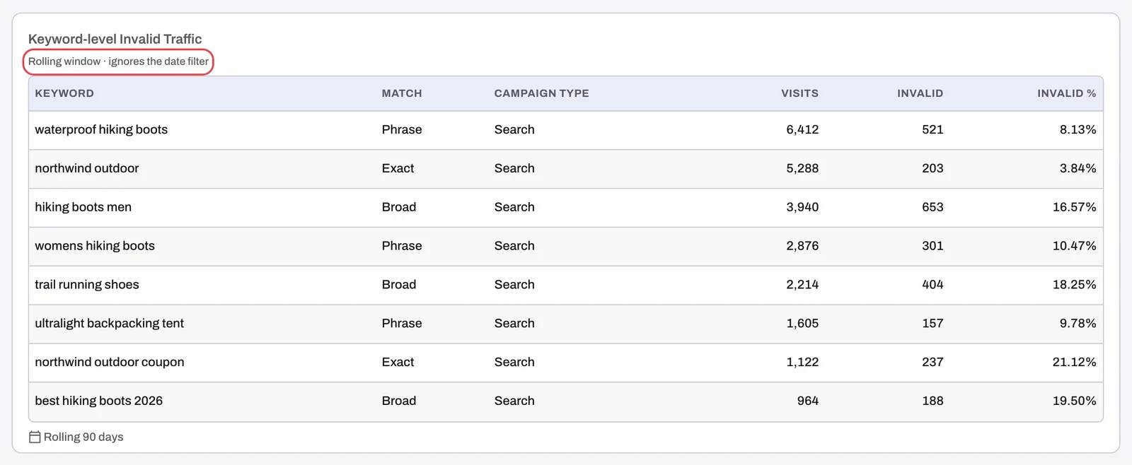Click Search campaign type in best hiking boots 2026 row
This screenshot has height=465, width=1132.
(514, 401)
